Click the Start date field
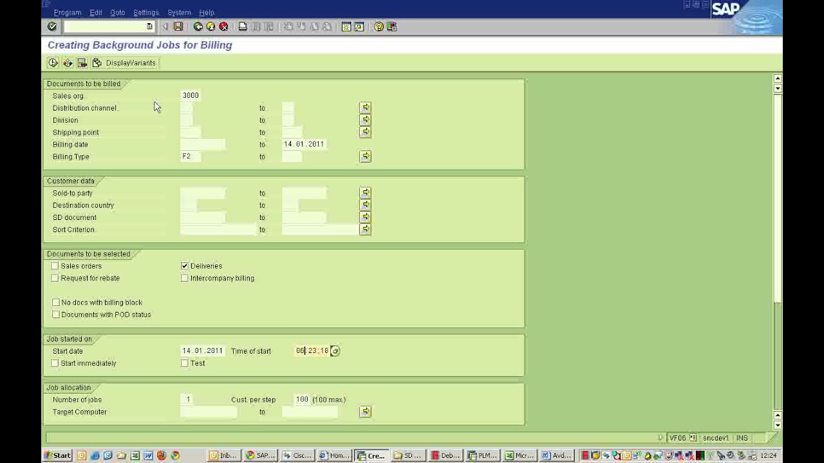The height and width of the screenshot is (463, 824). (x=203, y=351)
